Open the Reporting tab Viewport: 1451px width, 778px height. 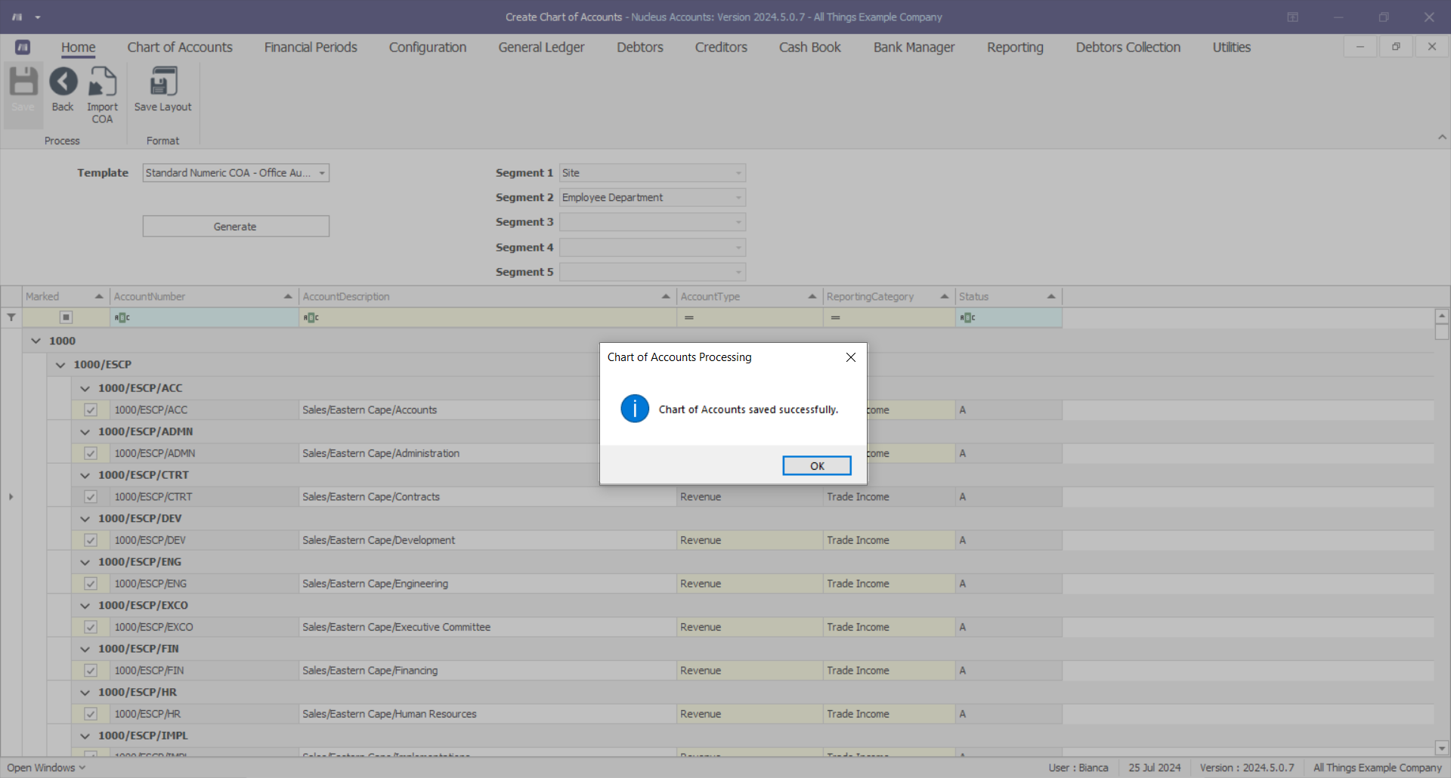click(1015, 47)
